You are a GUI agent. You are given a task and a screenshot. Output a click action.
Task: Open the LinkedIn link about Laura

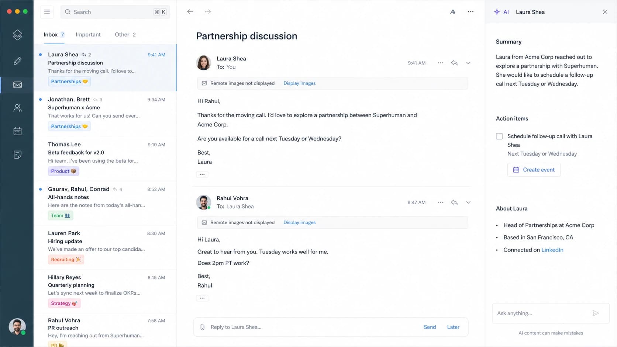pos(552,250)
